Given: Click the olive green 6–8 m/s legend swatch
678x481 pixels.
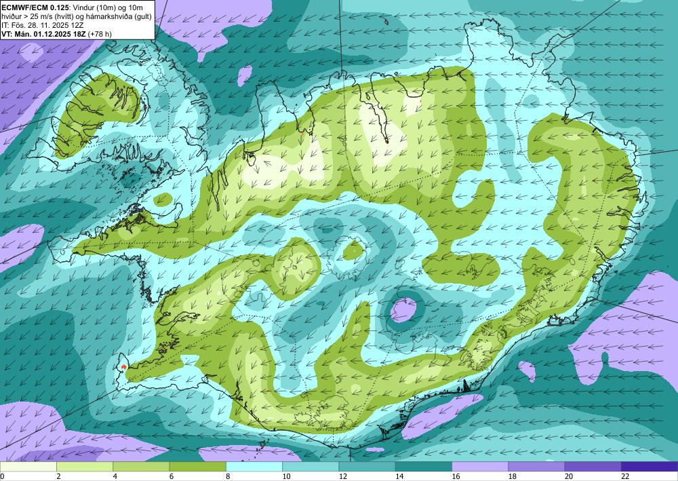Looking at the screenshot, I should [x=197, y=466].
